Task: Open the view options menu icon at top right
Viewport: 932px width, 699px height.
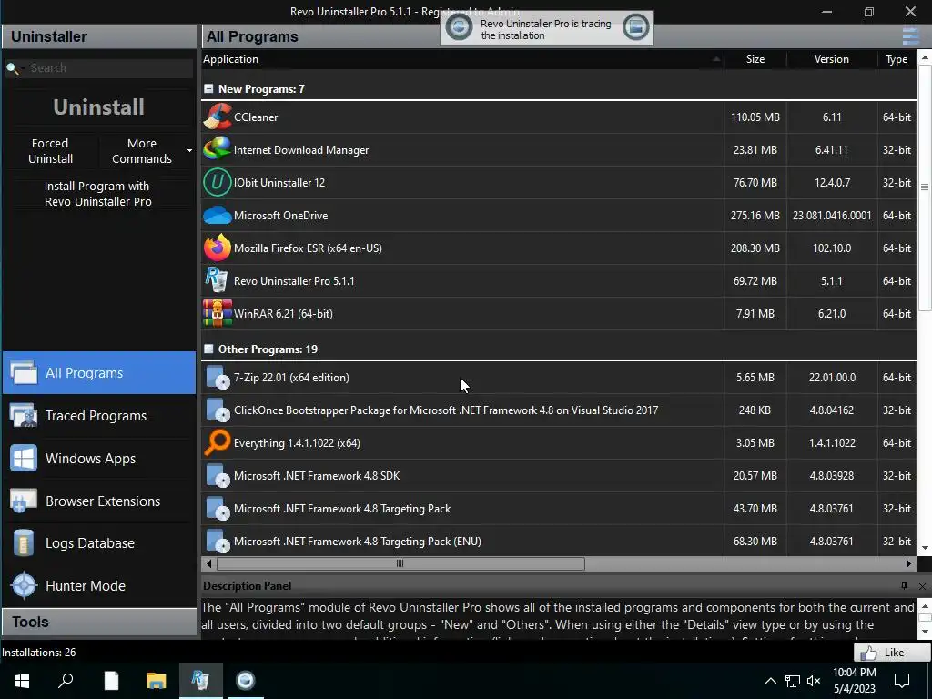Action: coord(910,36)
